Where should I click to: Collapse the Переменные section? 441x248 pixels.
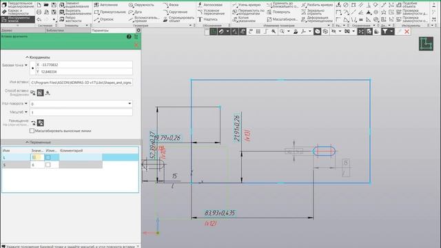27,143
